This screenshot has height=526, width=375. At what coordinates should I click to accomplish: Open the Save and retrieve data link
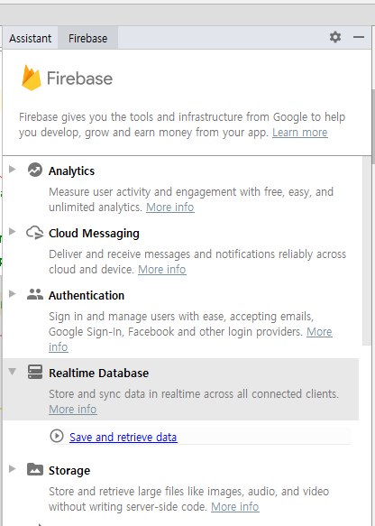pos(123,437)
